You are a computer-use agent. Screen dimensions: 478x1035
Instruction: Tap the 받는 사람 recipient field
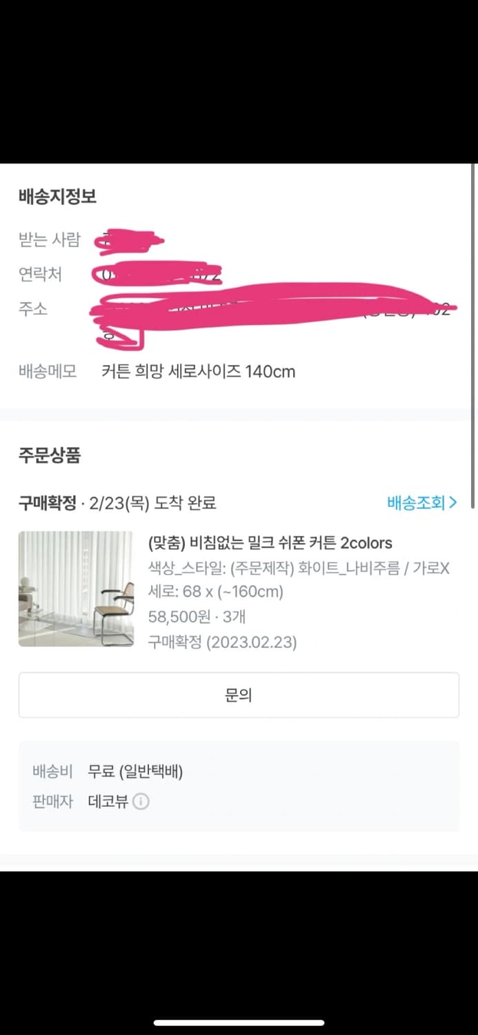49,240
